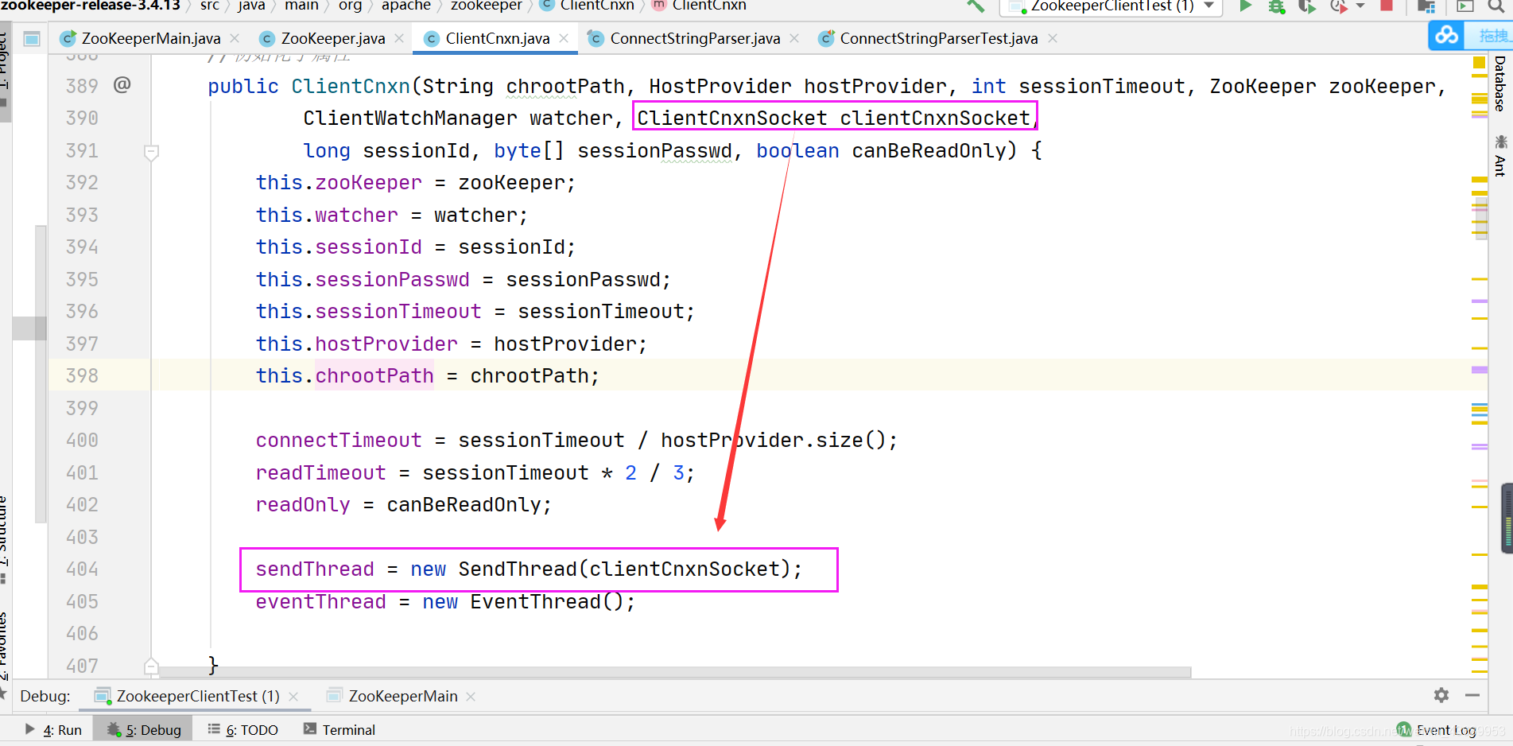Click readOnly on line 402
The height and width of the screenshot is (746, 1513).
click(x=303, y=505)
